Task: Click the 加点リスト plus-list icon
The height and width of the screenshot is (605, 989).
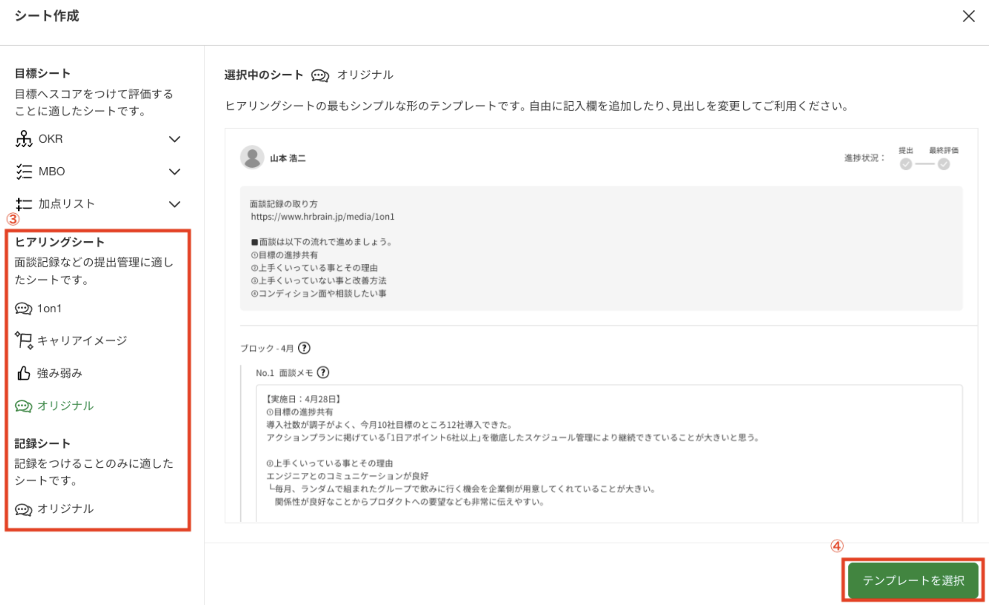Action: pyautogui.click(x=23, y=204)
